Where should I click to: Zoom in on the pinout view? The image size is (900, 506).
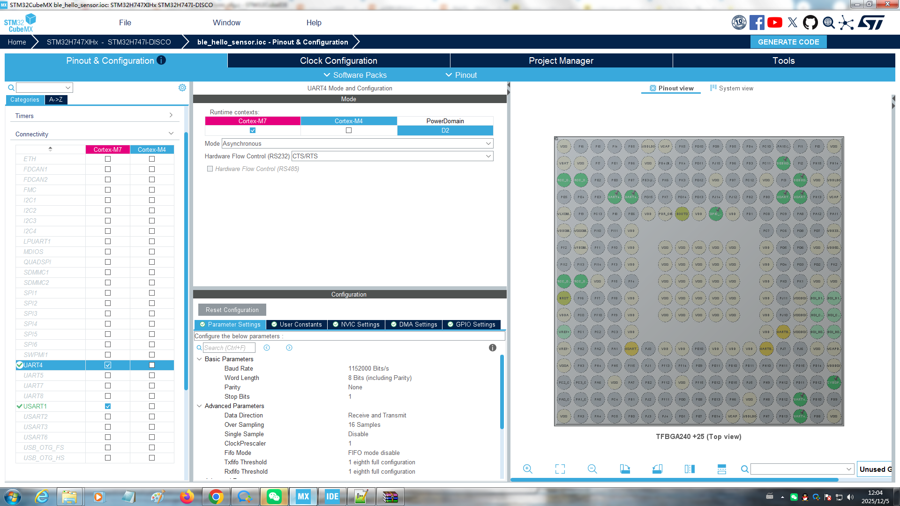527,469
